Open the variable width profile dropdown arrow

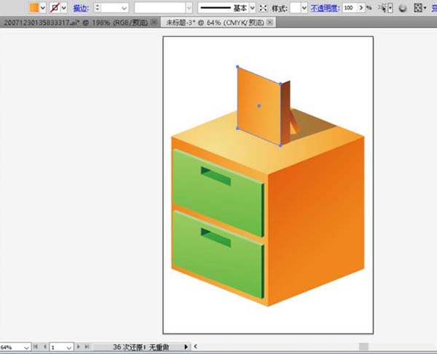(189, 8)
